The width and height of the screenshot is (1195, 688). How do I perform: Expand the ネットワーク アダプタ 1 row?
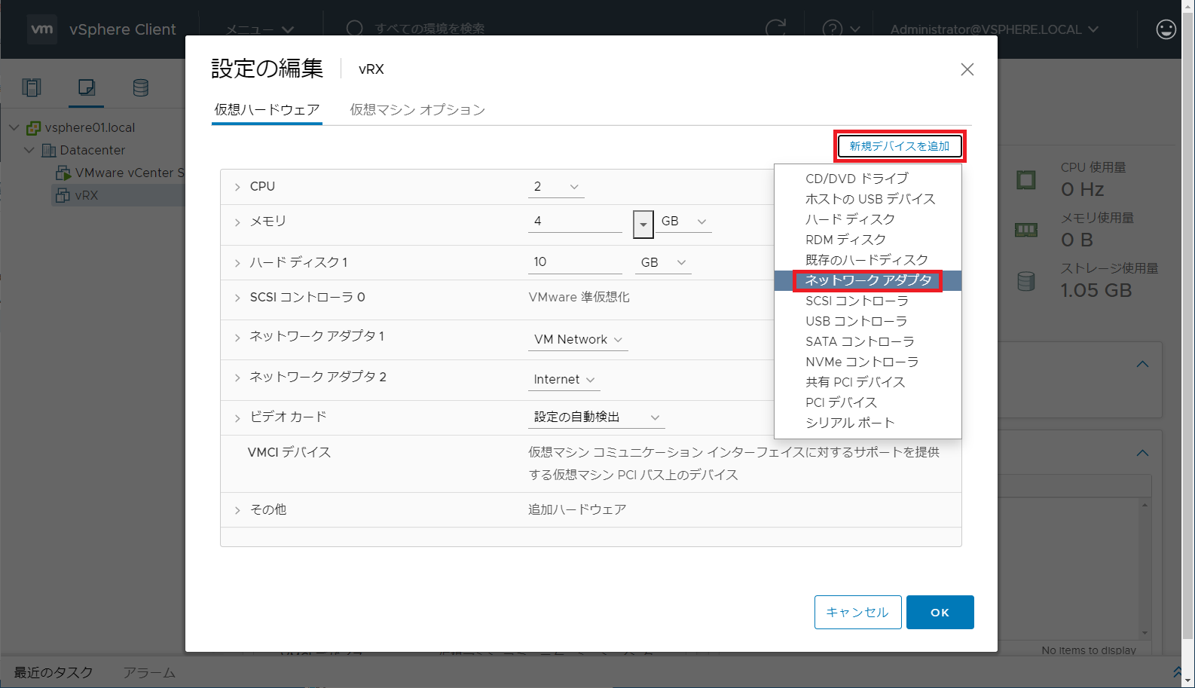pos(237,338)
